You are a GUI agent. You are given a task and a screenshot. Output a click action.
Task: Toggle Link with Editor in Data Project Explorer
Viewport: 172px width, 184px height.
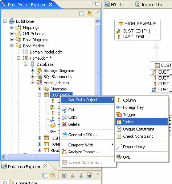coord(89,13)
